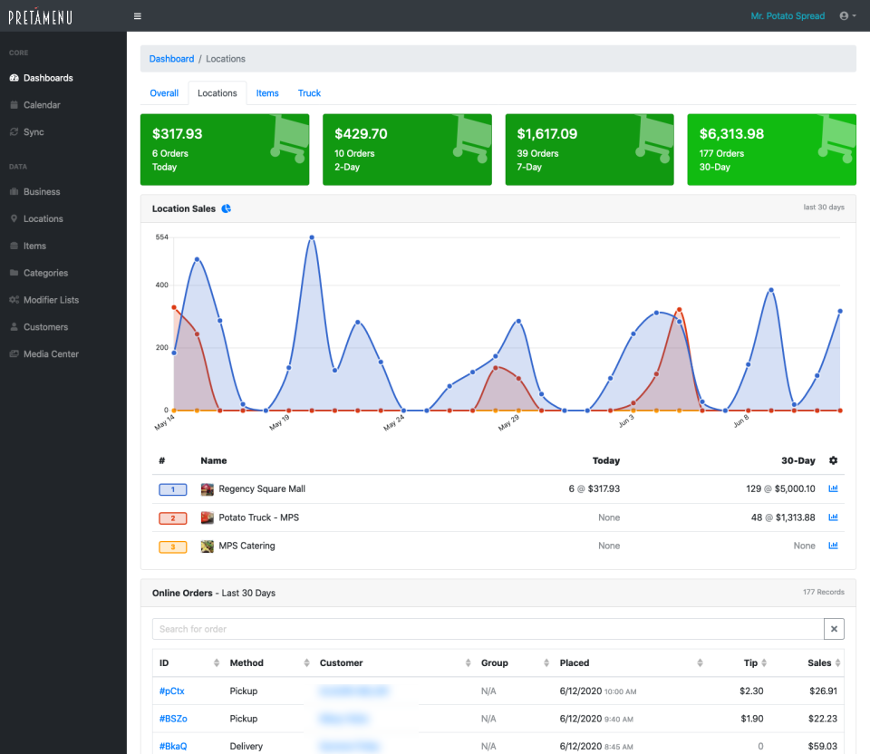The height and width of the screenshot is (754, 870).
Task: Click the Calendar sidebar icon
Action: pyautogui.click(x=14, y=105)
